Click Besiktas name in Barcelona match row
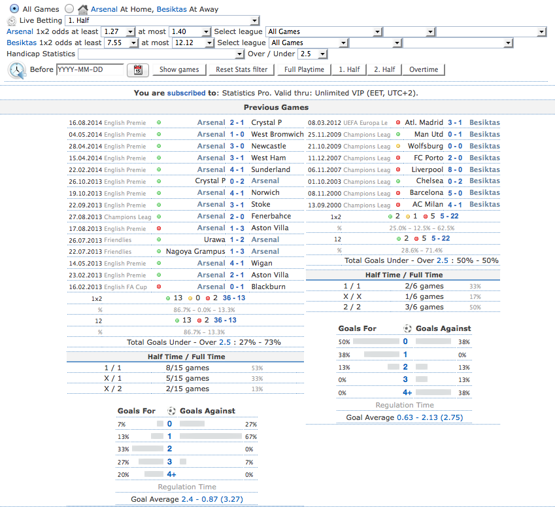555x507 pixels. 484,193
